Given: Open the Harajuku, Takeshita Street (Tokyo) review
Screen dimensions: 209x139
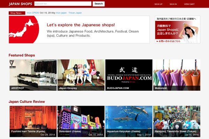Looking at the screenshot, I should coord(177,121).
